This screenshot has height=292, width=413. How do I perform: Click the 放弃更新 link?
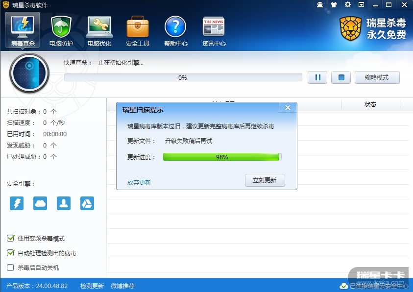(139, 182)
